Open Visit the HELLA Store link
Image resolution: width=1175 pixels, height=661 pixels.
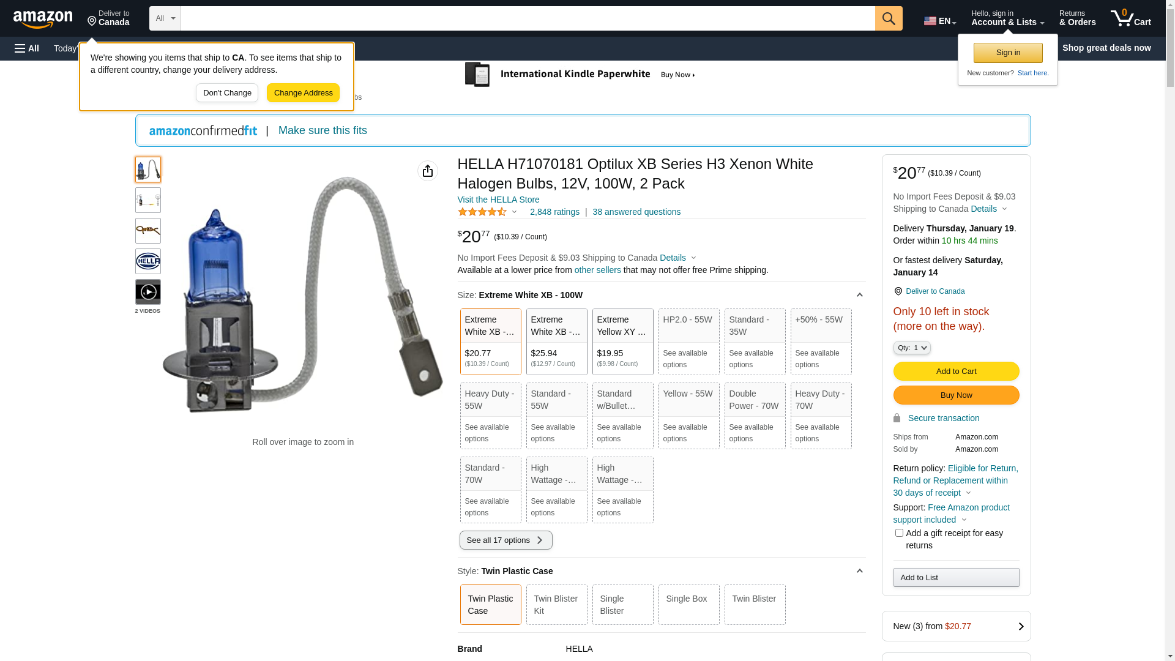(x=499, y=200)
